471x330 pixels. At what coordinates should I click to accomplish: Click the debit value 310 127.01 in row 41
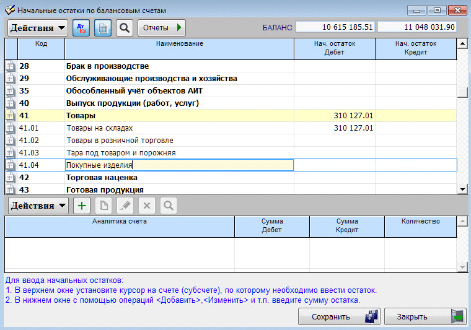[x=353, y=116]
